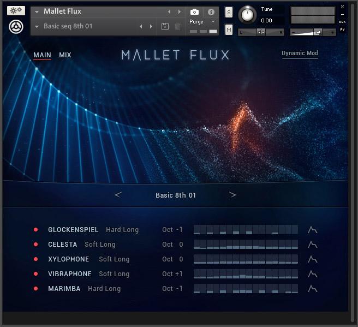Switch to the MAIN tab

point(42,55)
